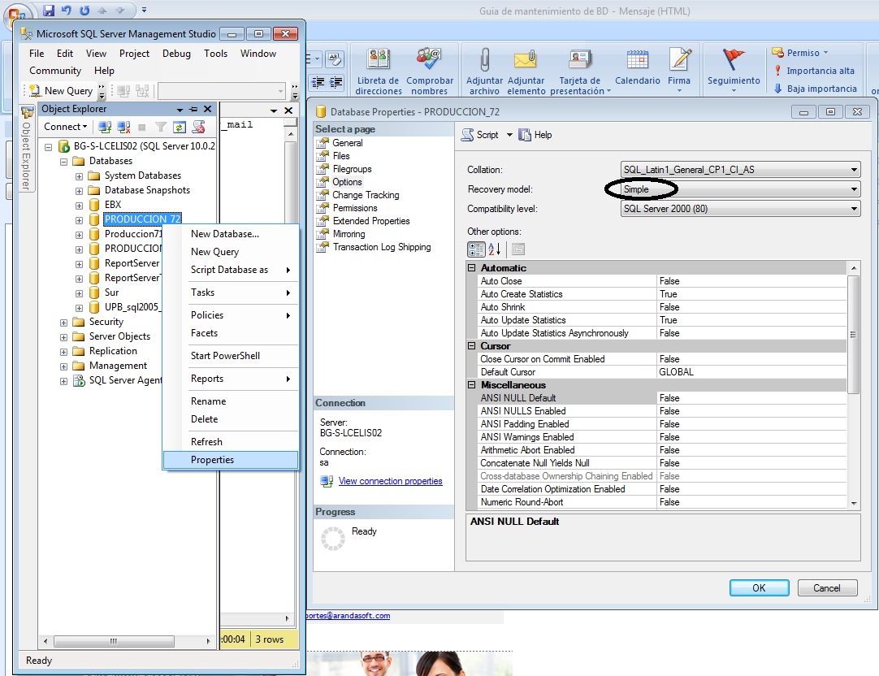Image resolution: width=879 pixels, height=676 pixels.
Task: Click the BG-S-LCELIS02 server node
Action: point(144,146)
